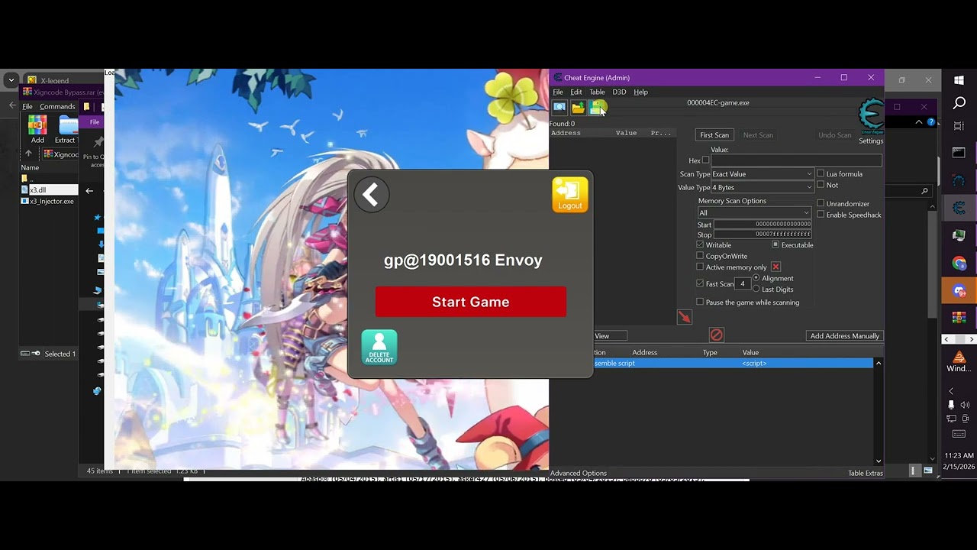
Task: Select the Last Digits radio button
Action: 756,290
